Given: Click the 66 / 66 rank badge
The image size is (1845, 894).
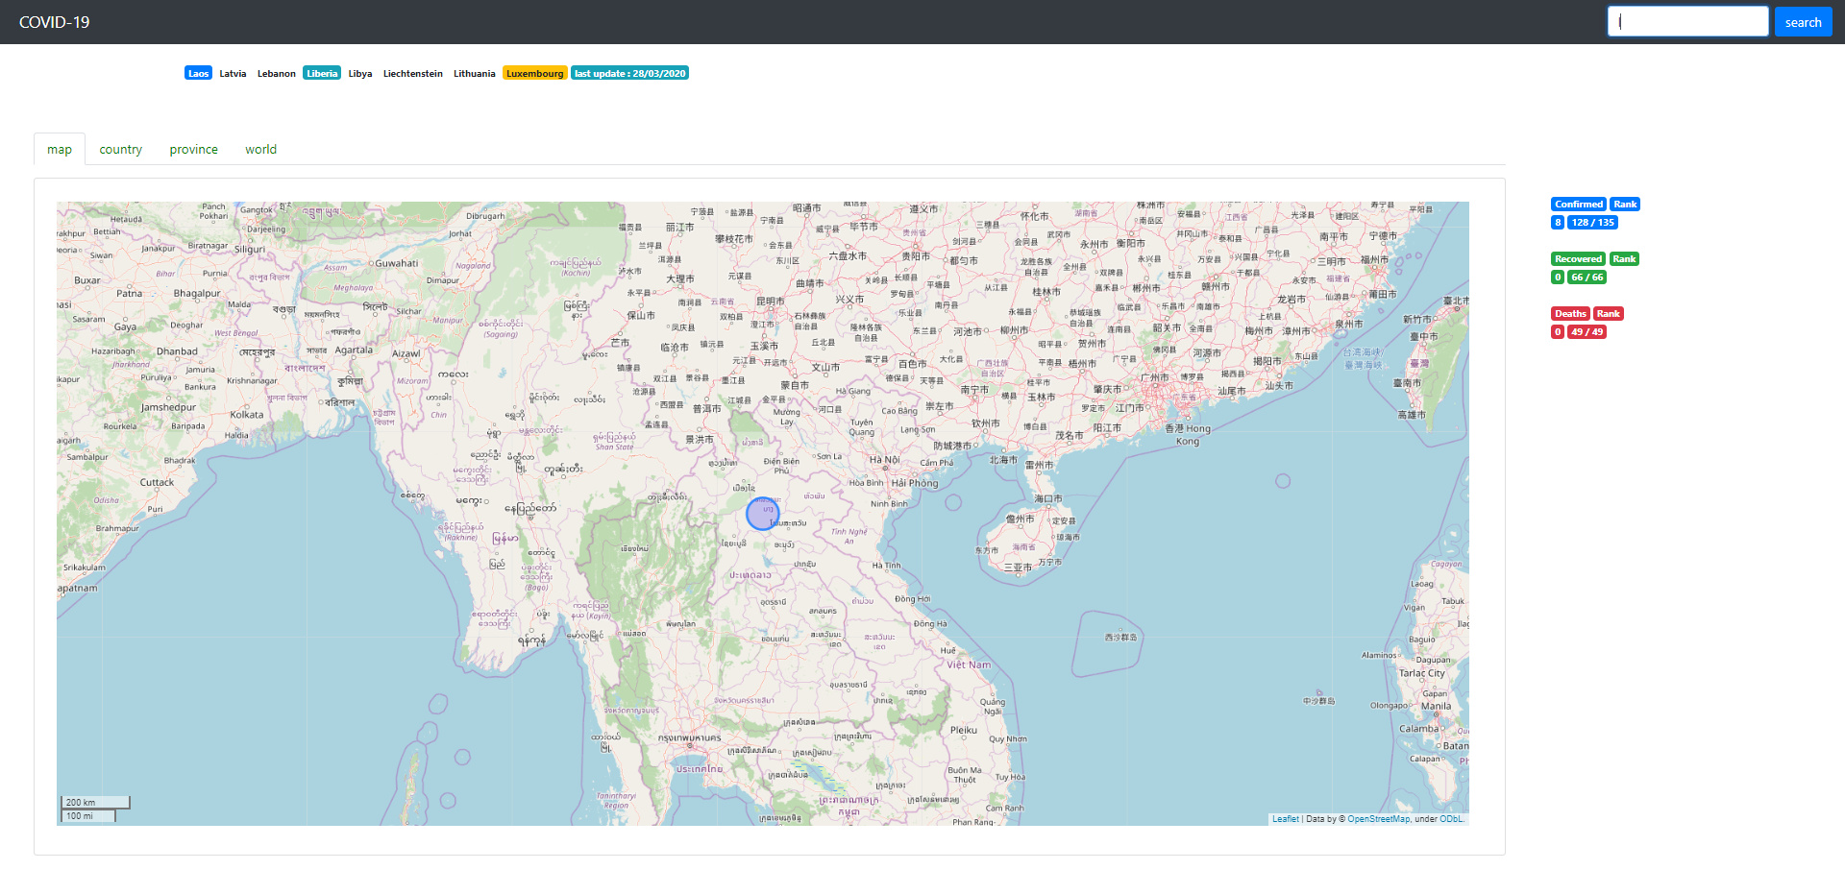Looking at the screenshot, I should click(1587, 277).
